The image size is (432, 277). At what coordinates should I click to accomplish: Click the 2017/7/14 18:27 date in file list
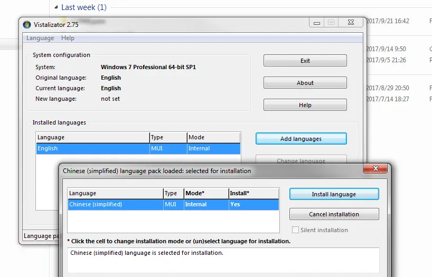[x=388, y=99]
